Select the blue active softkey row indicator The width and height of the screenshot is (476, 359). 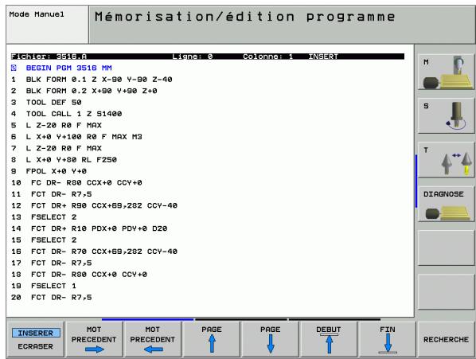(147, 319)
